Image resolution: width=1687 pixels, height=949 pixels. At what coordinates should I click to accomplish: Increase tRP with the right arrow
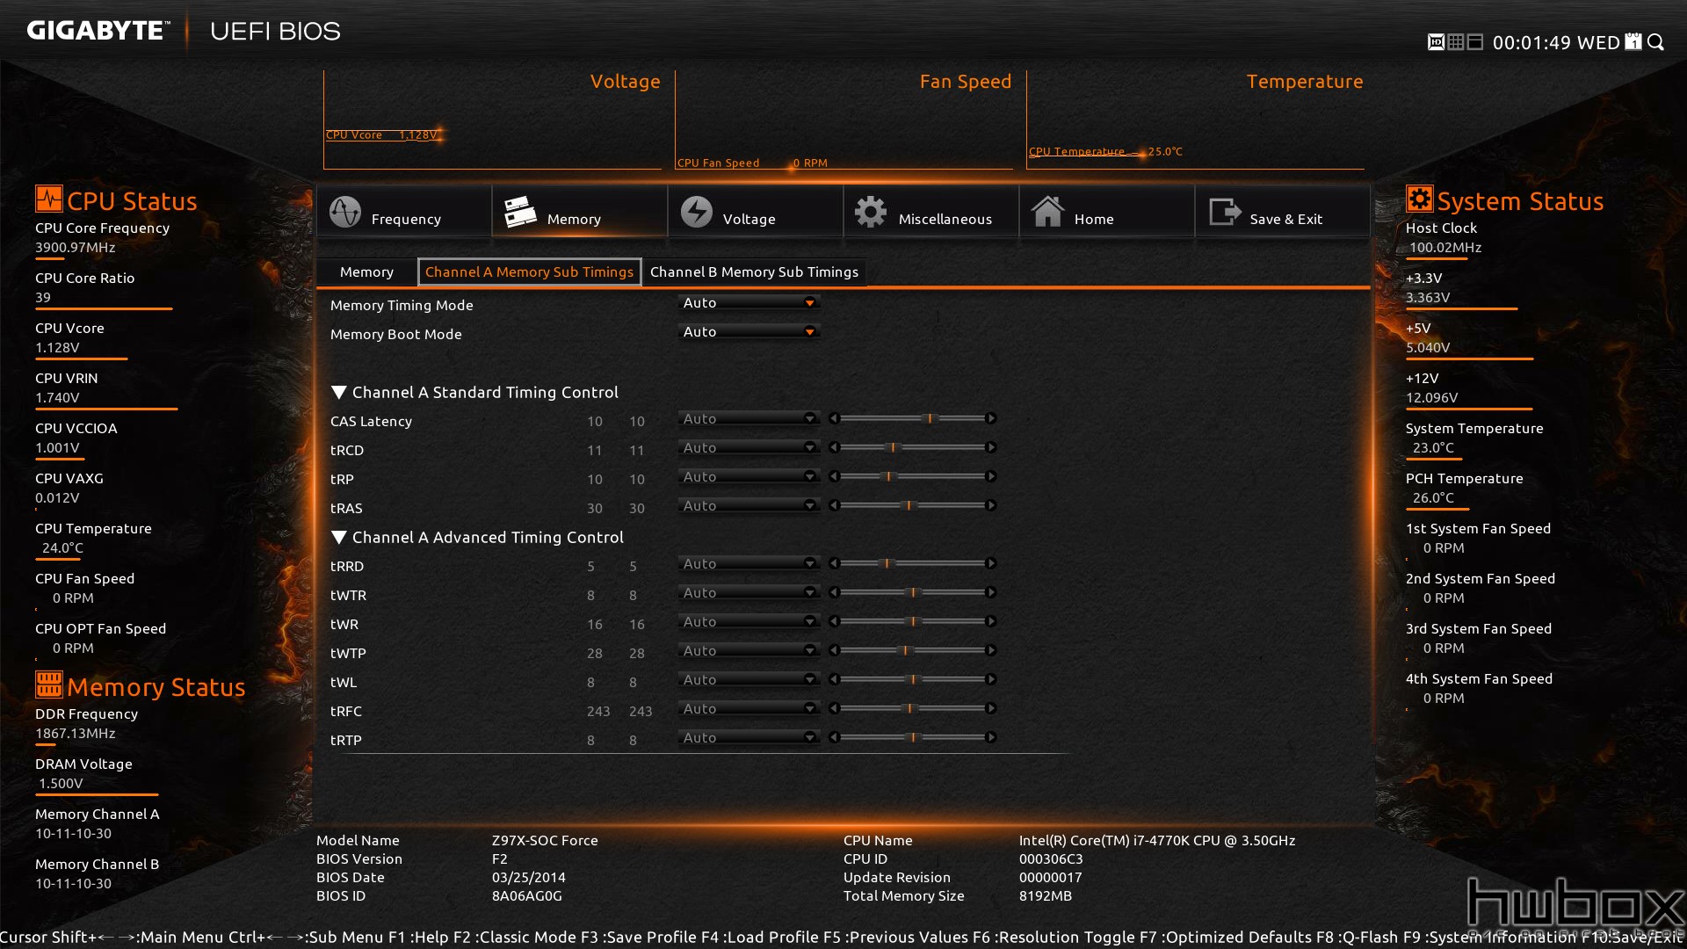990,476
